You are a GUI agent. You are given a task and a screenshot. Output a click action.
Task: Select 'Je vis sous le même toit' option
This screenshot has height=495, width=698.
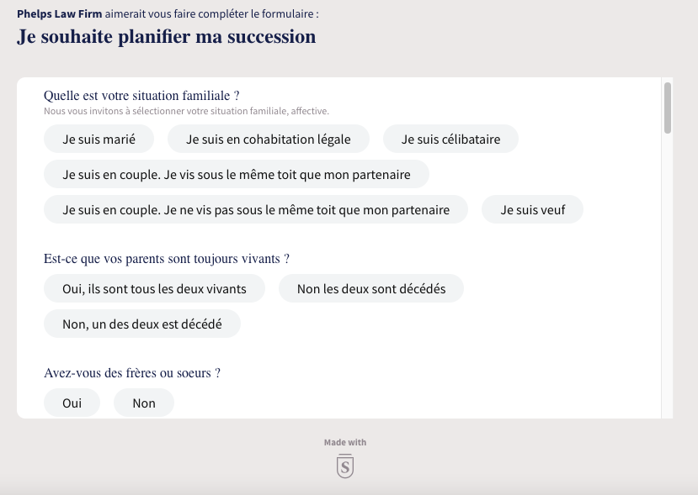coord(237,174)
